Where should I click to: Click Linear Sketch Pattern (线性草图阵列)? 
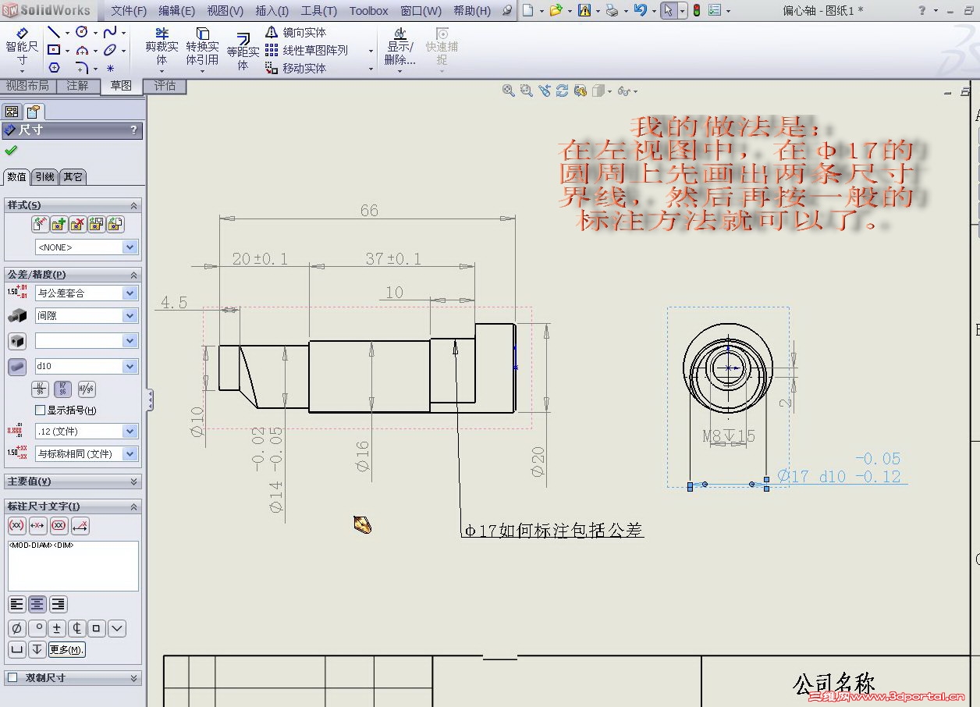pos(307,50)
